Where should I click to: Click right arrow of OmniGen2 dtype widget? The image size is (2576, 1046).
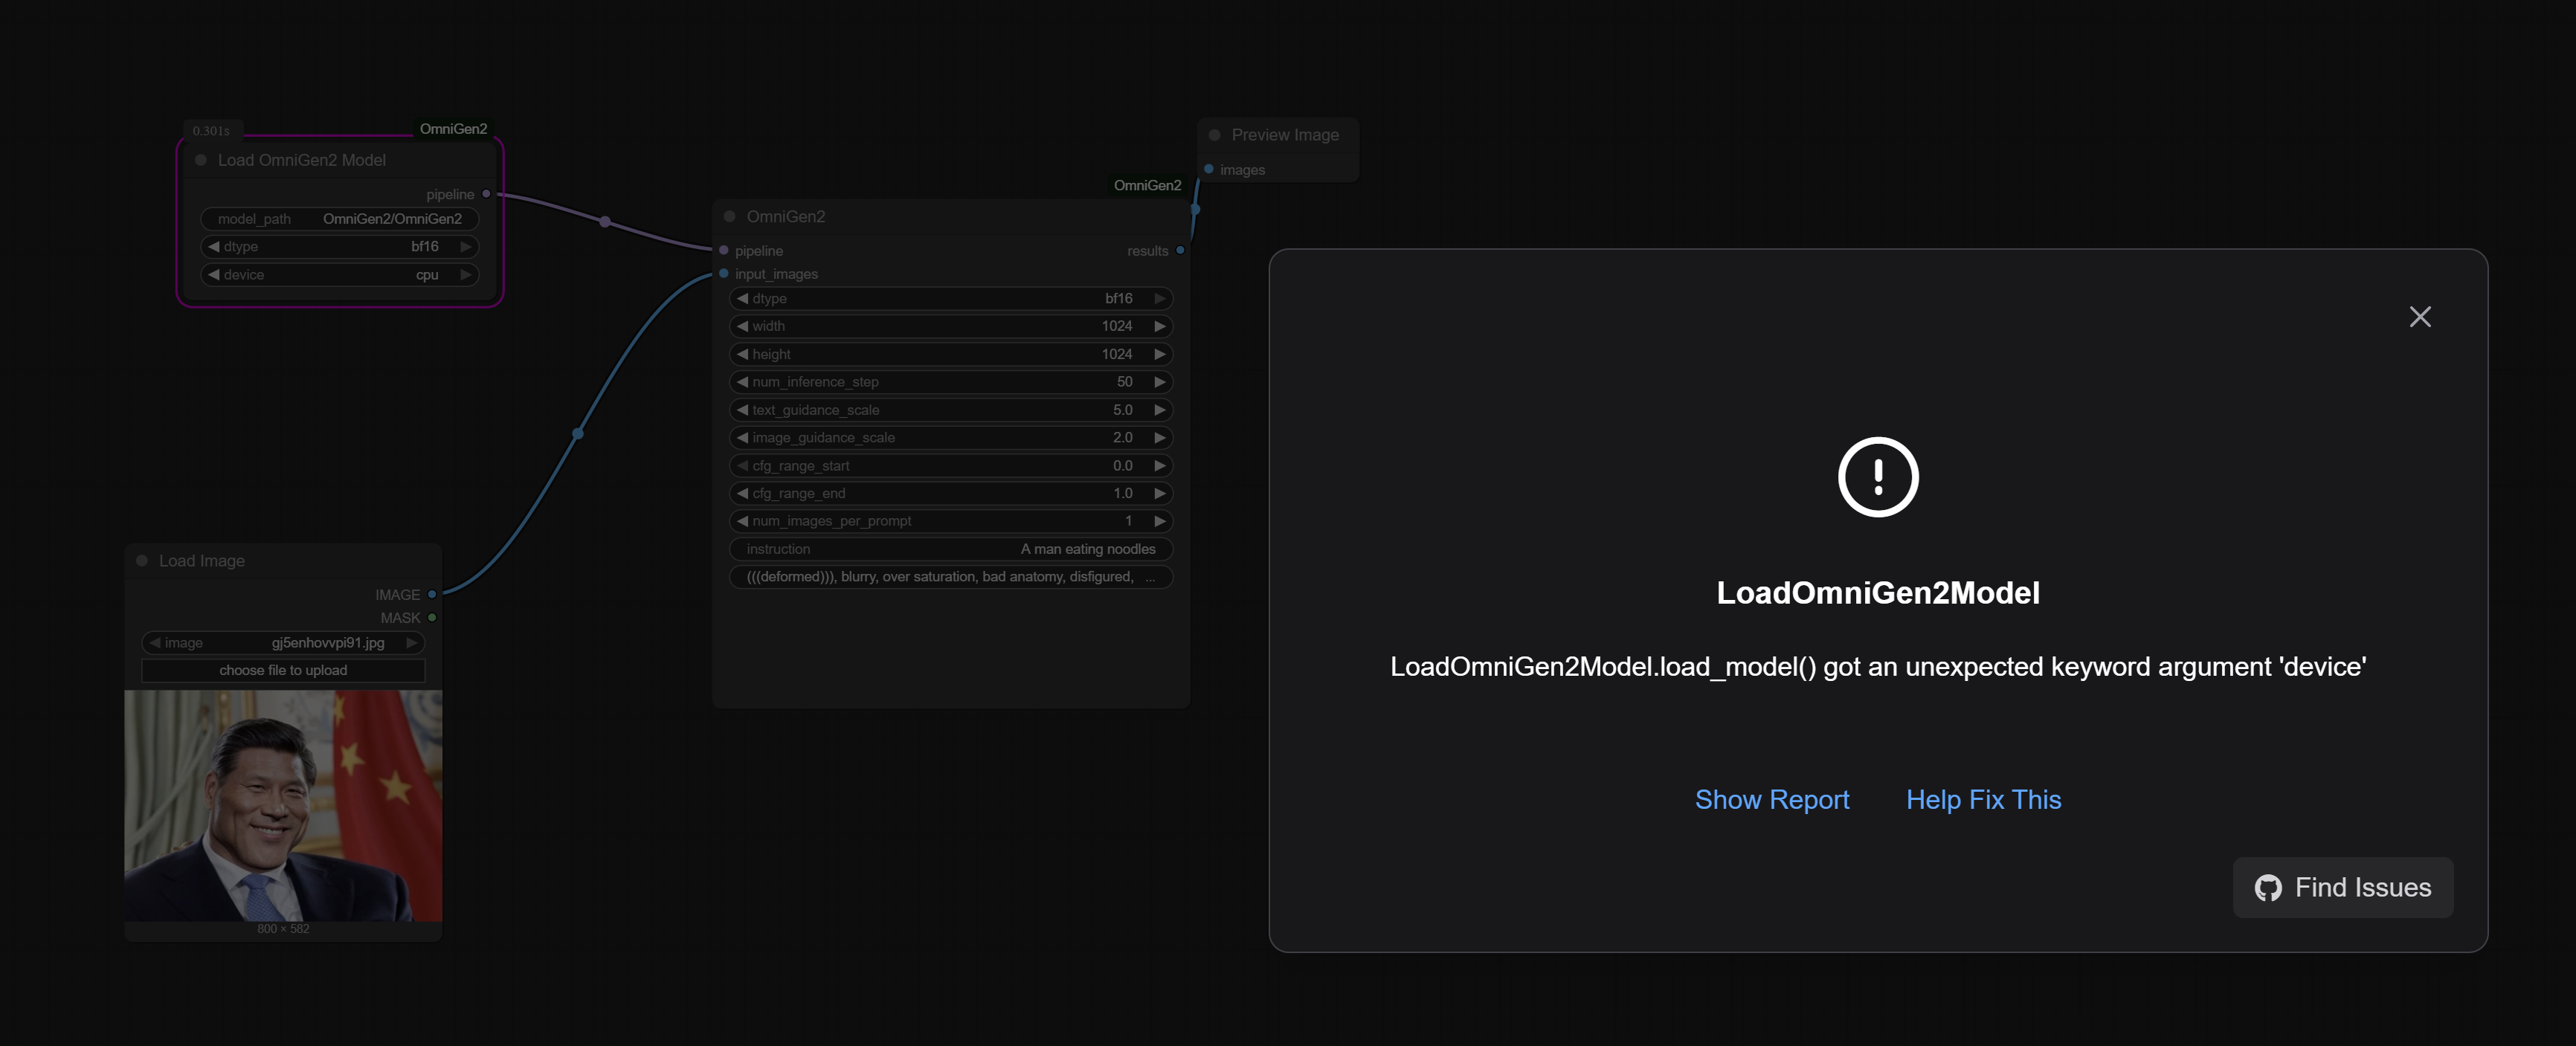tap(1160, 299)
